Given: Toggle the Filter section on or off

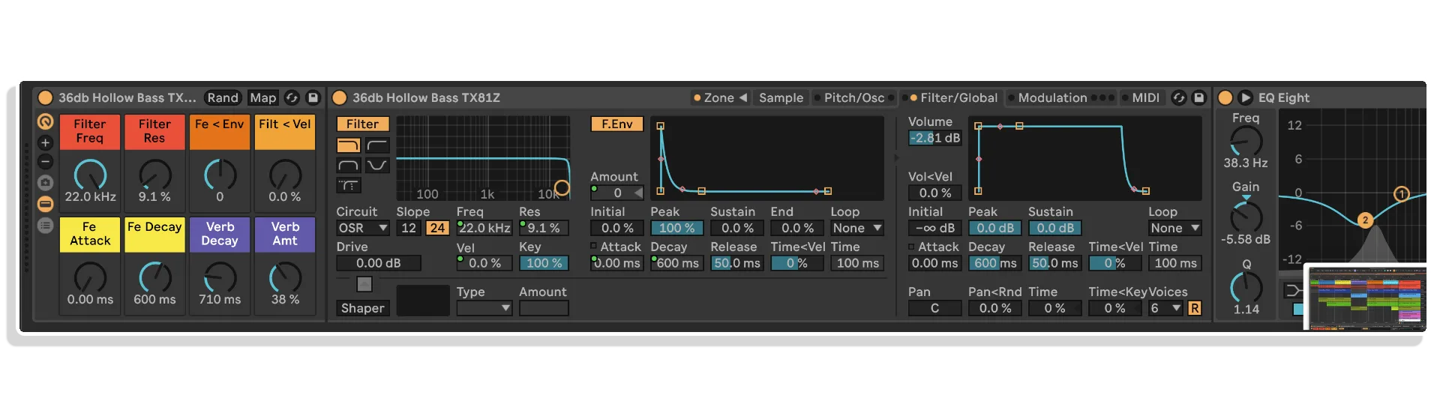Looking at the screenshot, I should (362, 124).
